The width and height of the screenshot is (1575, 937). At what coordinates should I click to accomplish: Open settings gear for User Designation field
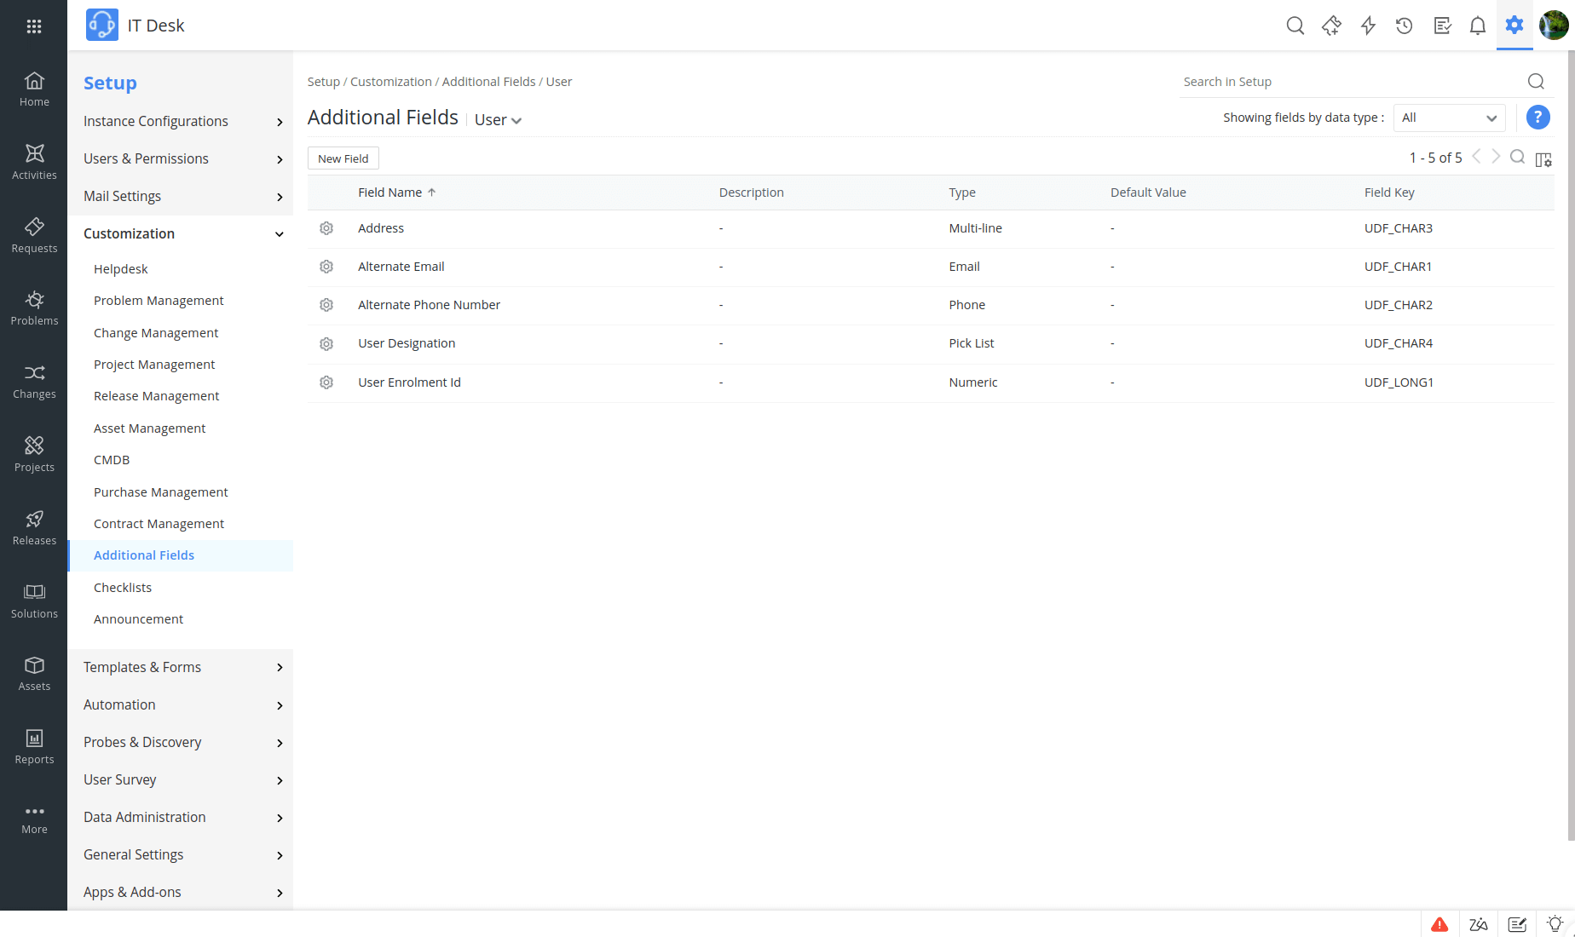tap(326, 344)
